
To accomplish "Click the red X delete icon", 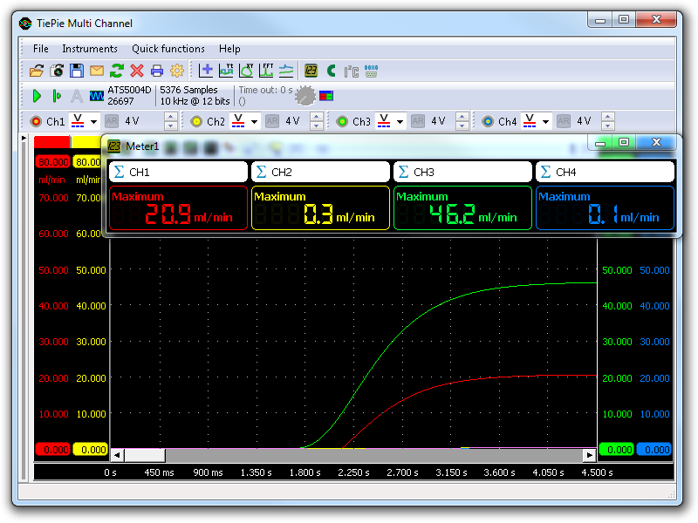I will click(137, 71).
